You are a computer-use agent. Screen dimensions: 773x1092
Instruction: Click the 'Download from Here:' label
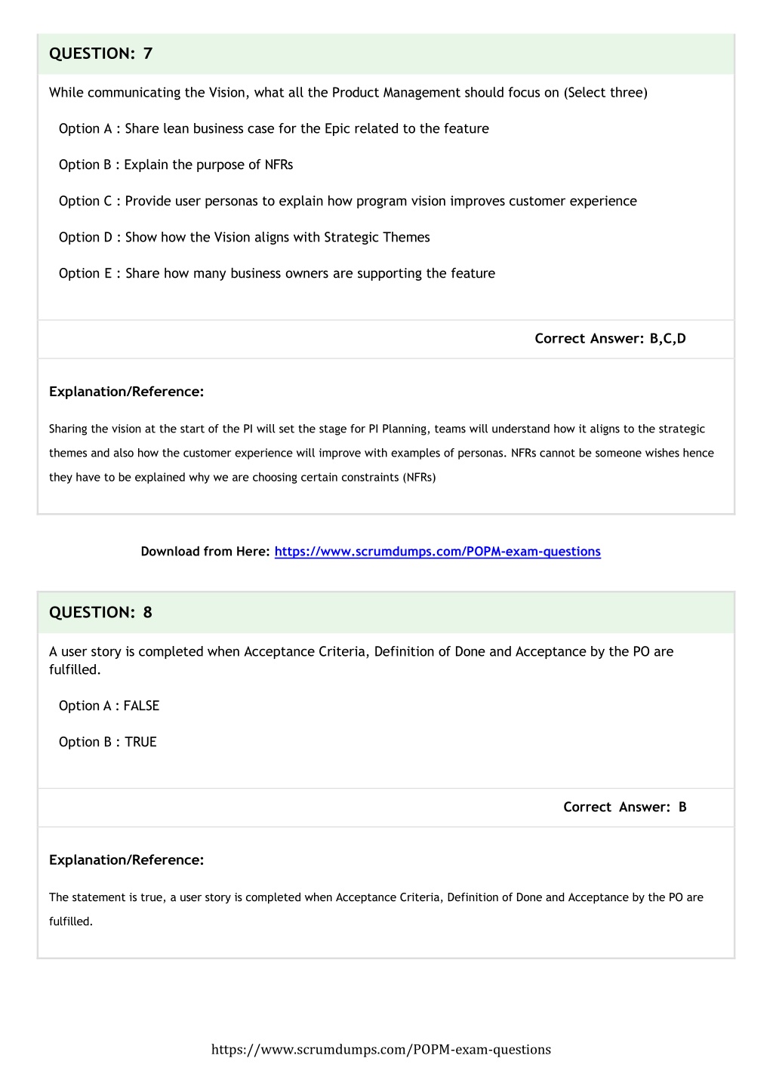205,552
